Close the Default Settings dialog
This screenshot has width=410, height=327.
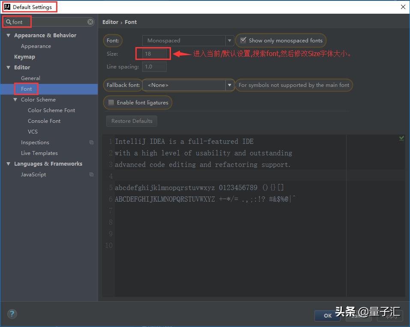(403, 7)
